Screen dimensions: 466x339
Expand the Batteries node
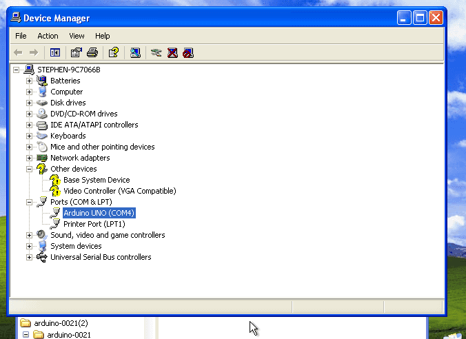[x=29, y=81]
